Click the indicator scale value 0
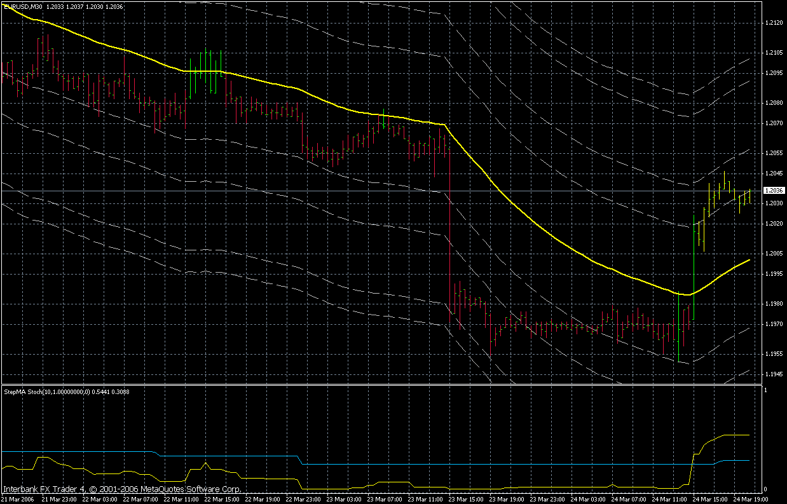 click(x=766, y=489)
